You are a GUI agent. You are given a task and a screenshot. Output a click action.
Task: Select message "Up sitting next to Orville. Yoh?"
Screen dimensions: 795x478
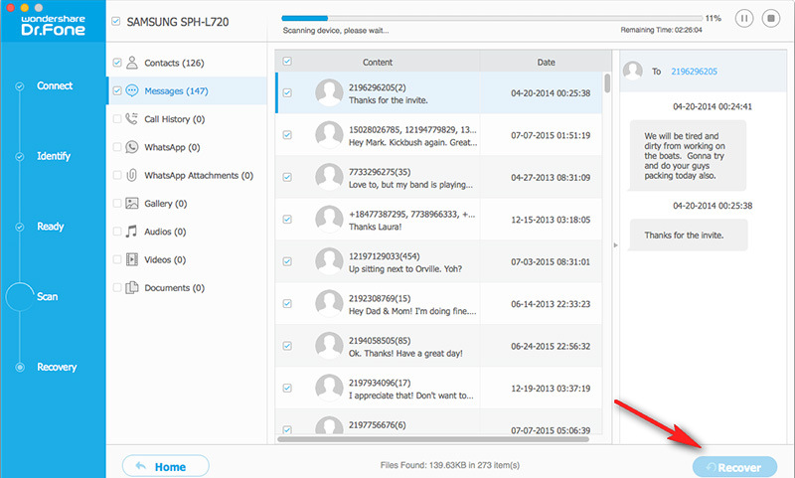pyautogui.click(x=439, y=261)
